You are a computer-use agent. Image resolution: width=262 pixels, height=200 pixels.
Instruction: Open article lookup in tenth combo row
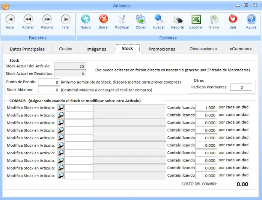pyautogui.click(x=61, y=176)
